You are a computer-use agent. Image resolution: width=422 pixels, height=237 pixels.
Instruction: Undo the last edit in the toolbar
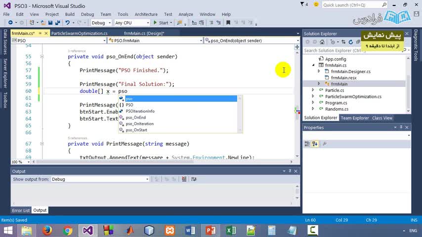67,23
